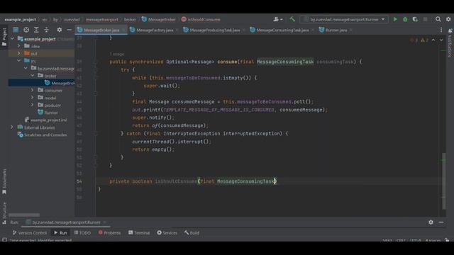454x255 pixels.
Task: Click the Stop process square icon
Action: coord(425,19)
